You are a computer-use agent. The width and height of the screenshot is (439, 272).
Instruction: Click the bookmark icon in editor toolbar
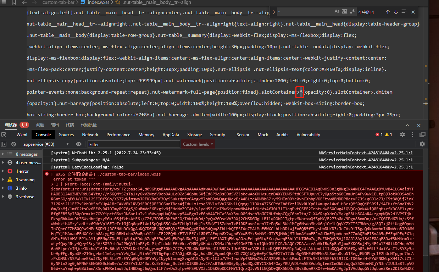13,2
